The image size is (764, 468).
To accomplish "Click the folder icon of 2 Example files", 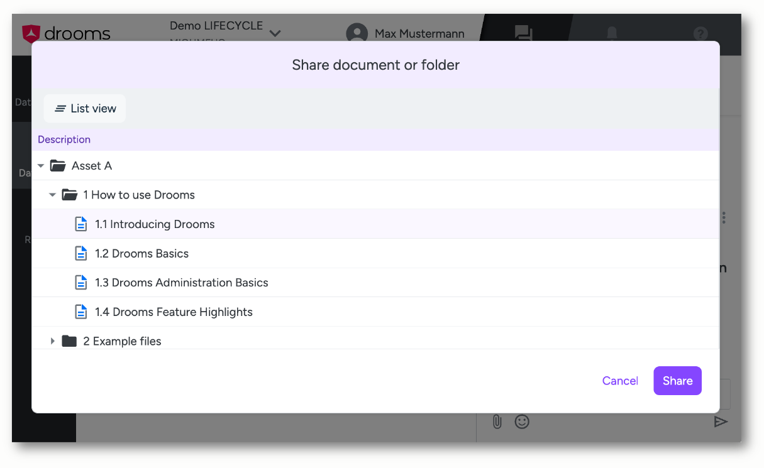I will pos(69,341).
